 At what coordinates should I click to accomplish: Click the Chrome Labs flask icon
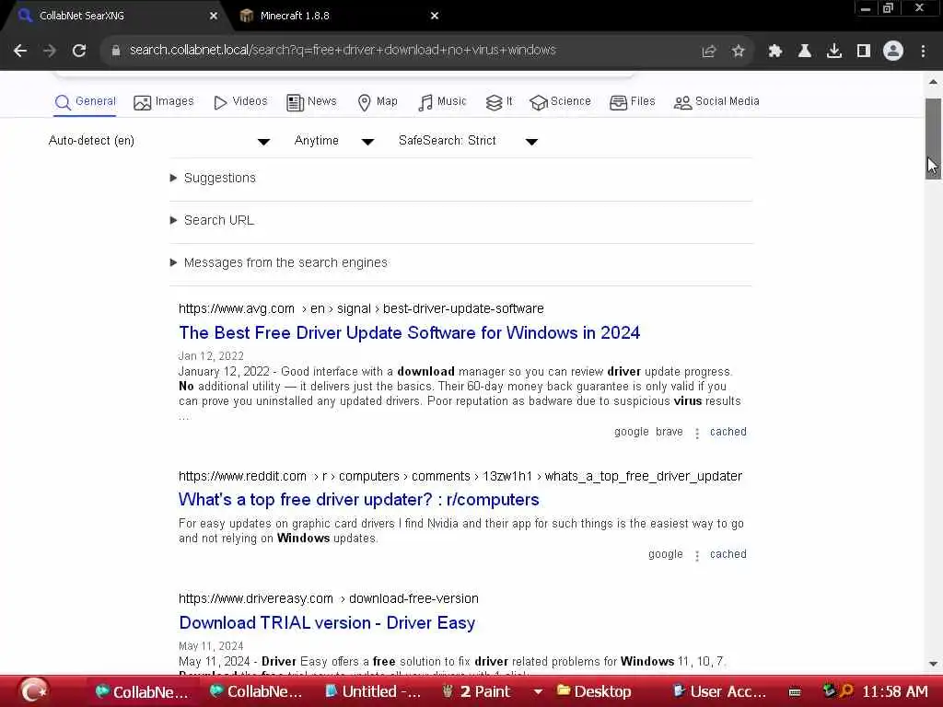[805, 52]
